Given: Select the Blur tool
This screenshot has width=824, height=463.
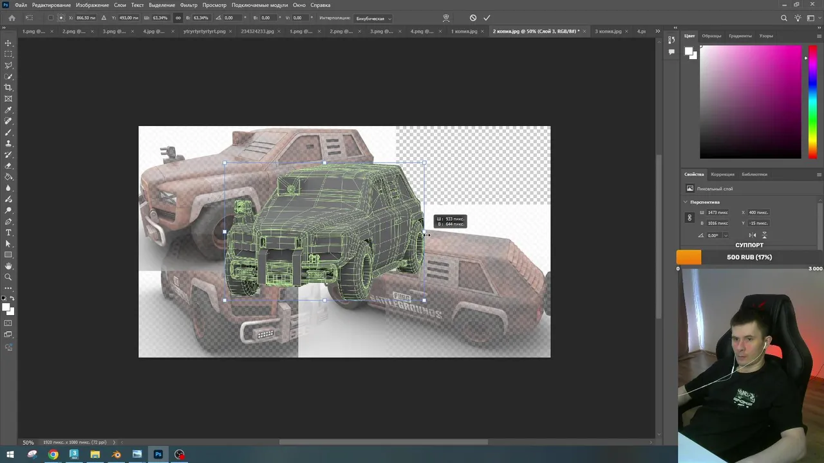Looking at the screenshot, I should point(8,188).
